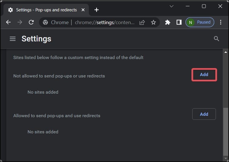Close the Settings Pop-ups tab
This screenshot has width=229, height=162.
[x=83, y=10]
